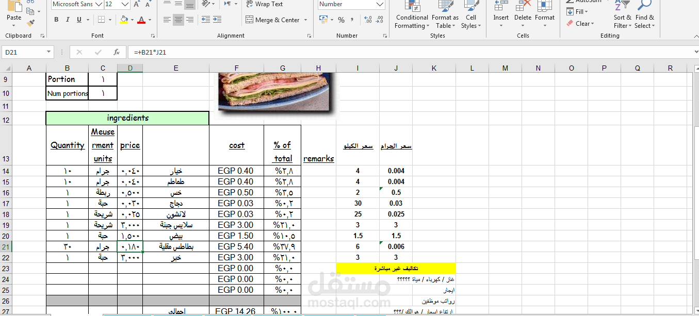Toggle Bold formatting

click(x=56, y=20)
